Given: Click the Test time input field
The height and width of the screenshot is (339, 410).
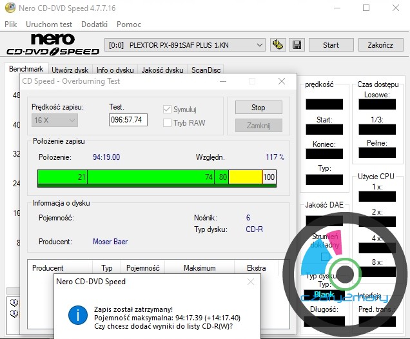Looking at the screenshot, I should point(128,120).
